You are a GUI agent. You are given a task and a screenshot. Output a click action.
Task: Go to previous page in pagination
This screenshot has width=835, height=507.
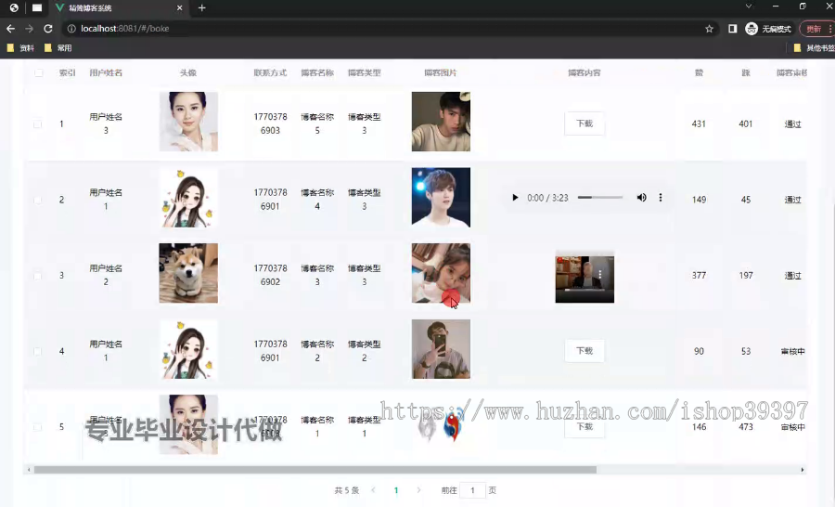[x=373, y=490]
